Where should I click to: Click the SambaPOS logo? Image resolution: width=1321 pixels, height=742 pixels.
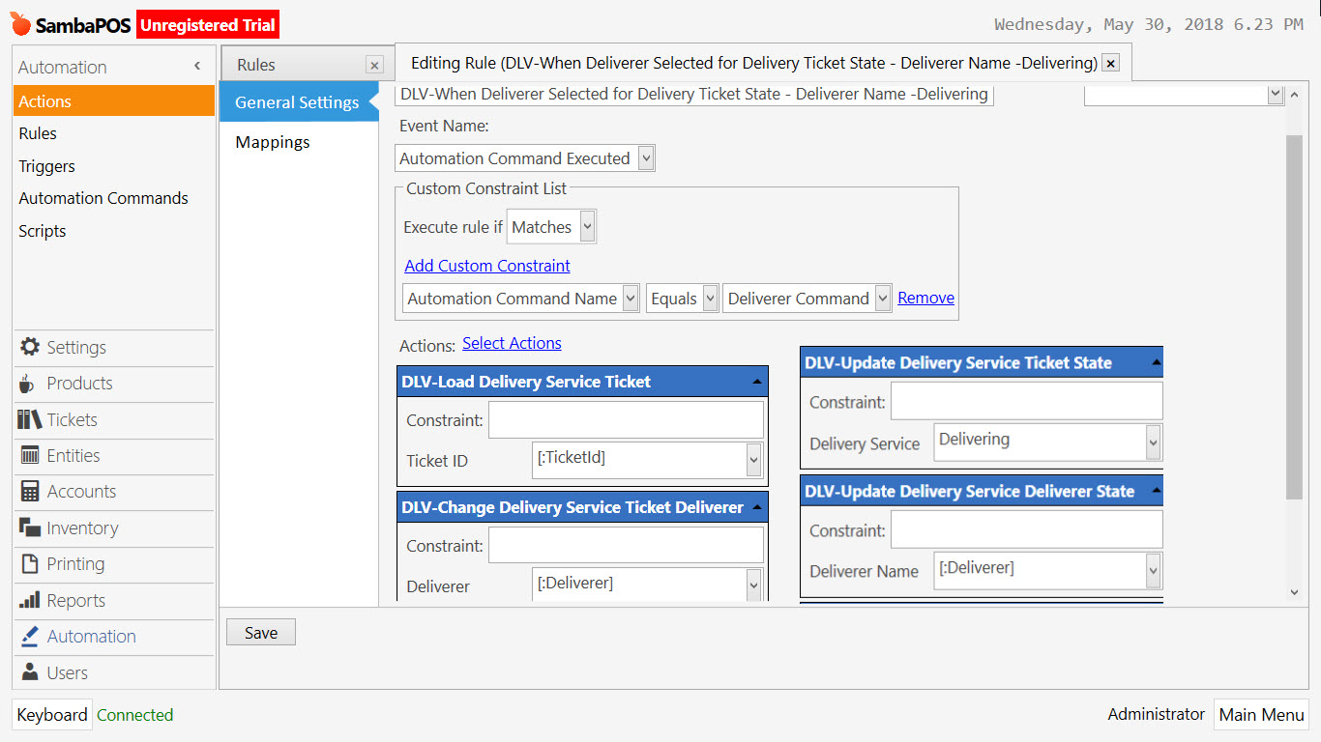click(21, 23)
